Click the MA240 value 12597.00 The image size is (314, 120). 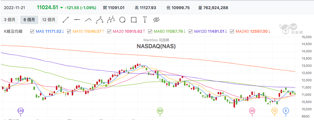coord(259,31)
